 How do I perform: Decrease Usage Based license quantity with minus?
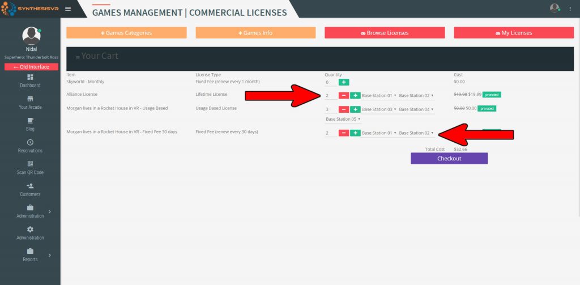(344, 109)
